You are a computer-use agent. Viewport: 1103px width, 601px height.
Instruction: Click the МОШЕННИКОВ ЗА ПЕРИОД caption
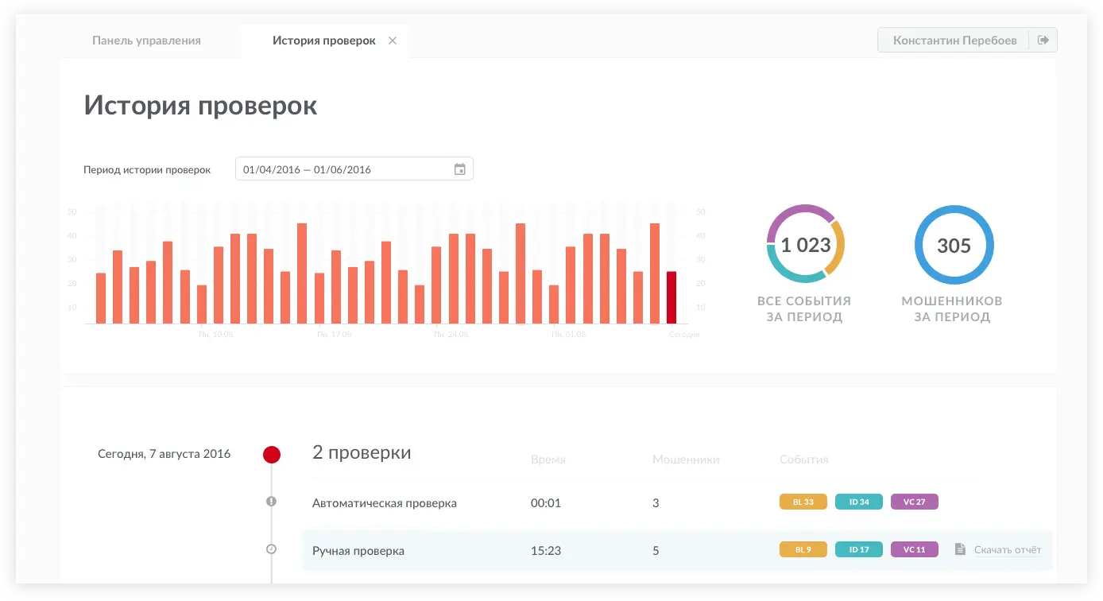click(x=952, y=309)
